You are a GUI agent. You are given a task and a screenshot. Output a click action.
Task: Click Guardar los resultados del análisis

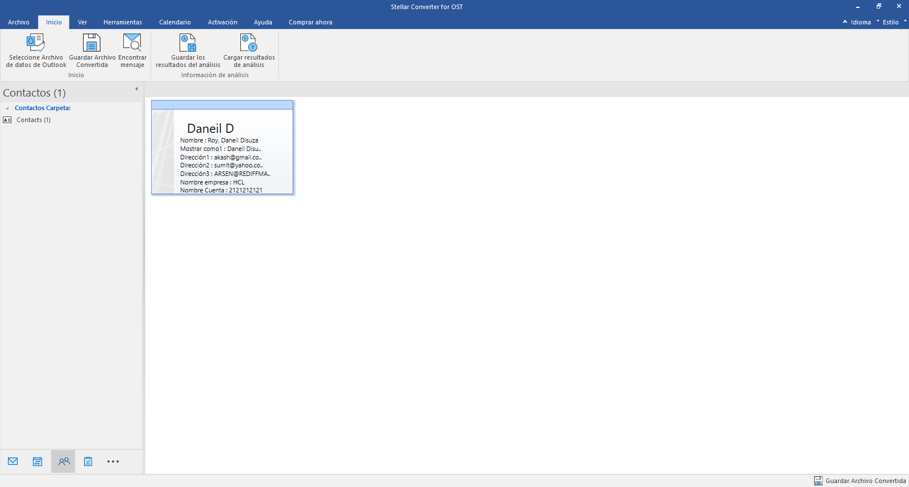coord(188,51)
